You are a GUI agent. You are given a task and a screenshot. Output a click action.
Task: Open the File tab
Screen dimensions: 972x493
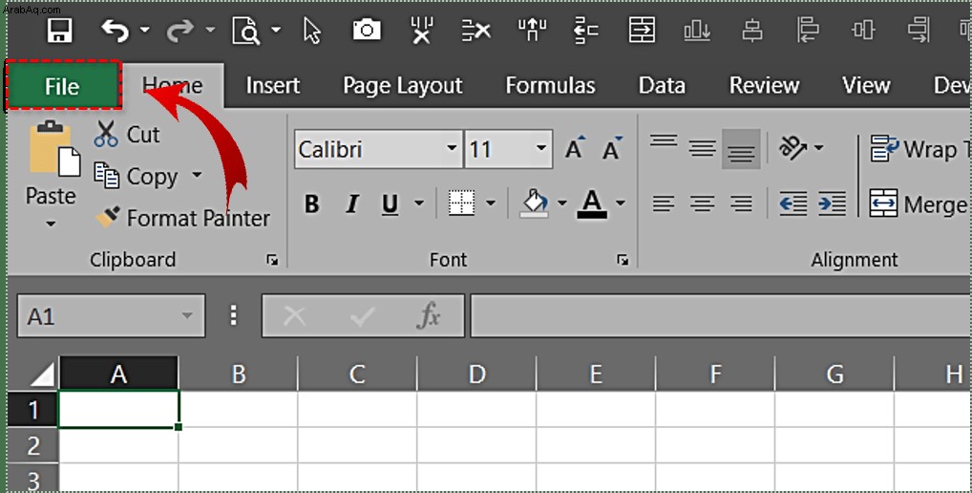pos(62,86)
